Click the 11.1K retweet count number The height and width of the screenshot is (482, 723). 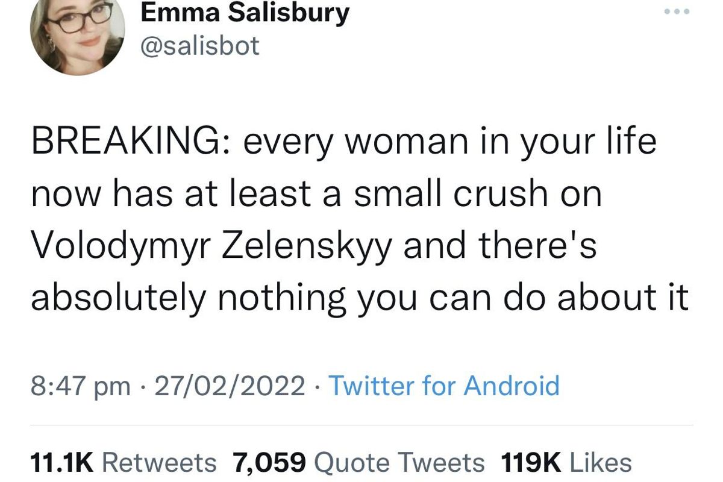pyautogui.click(x=62, y=463)
